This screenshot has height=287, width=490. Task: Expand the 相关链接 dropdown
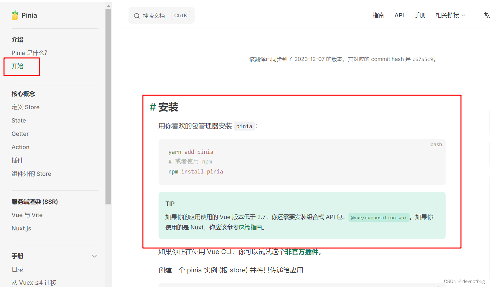(x=450, y=15)
